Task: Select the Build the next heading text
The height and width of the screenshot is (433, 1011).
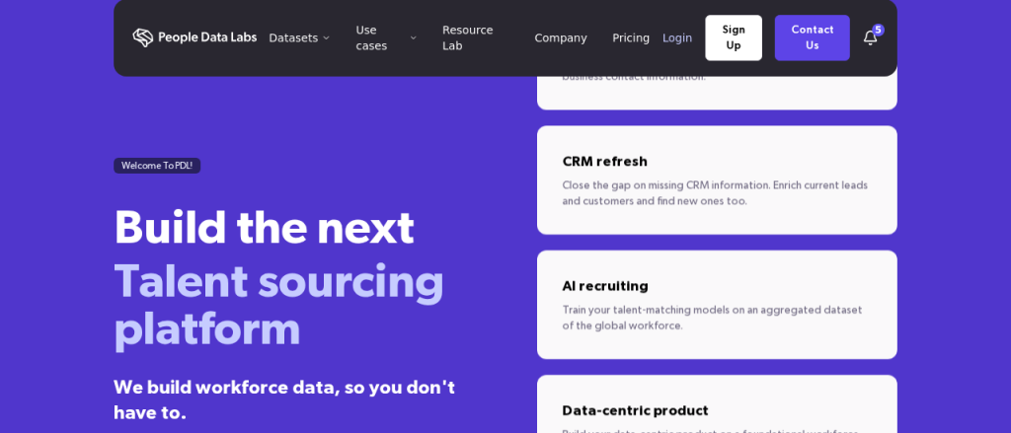Action: pos(264,227)
